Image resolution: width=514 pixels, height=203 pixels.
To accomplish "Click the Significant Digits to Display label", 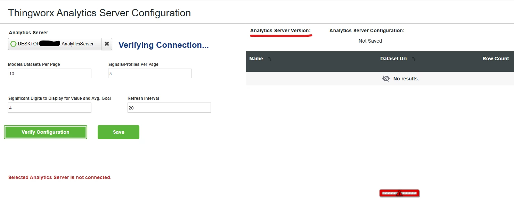I will (59, 98).
